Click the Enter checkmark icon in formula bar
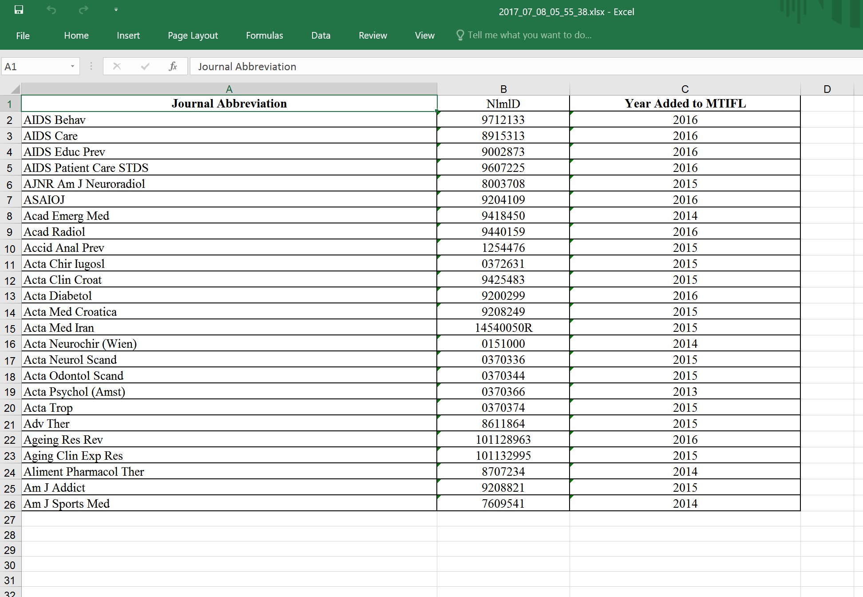863x597 pixels. point(145,66)
